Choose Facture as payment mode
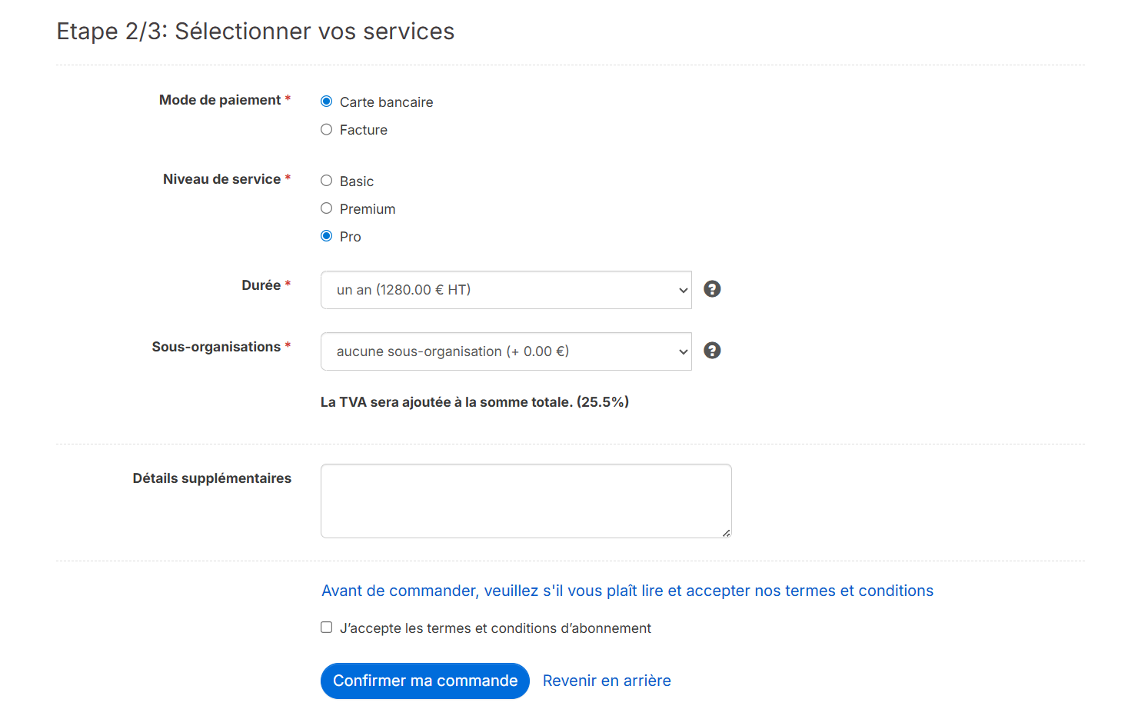This screenshot has height=719, width=1138. [x=327, y=129]
